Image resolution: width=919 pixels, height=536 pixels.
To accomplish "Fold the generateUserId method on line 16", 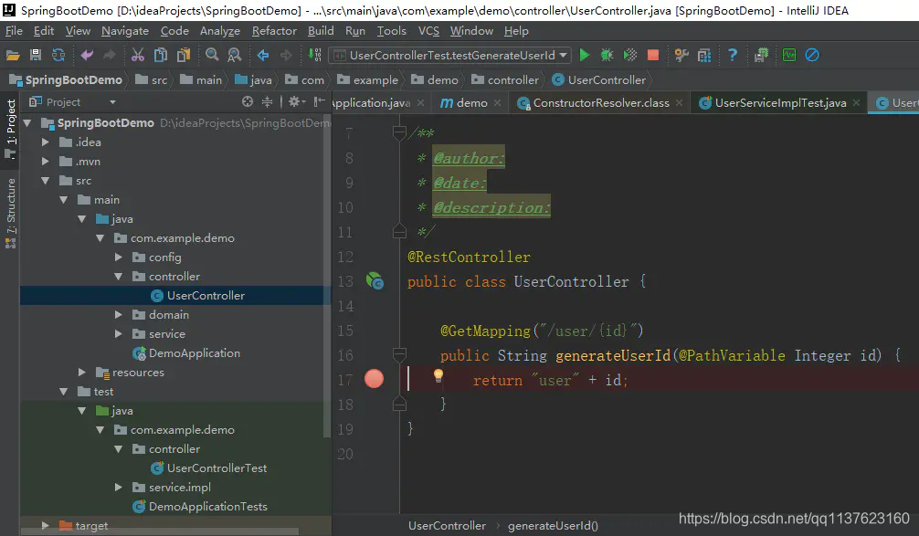I will 399,354.
